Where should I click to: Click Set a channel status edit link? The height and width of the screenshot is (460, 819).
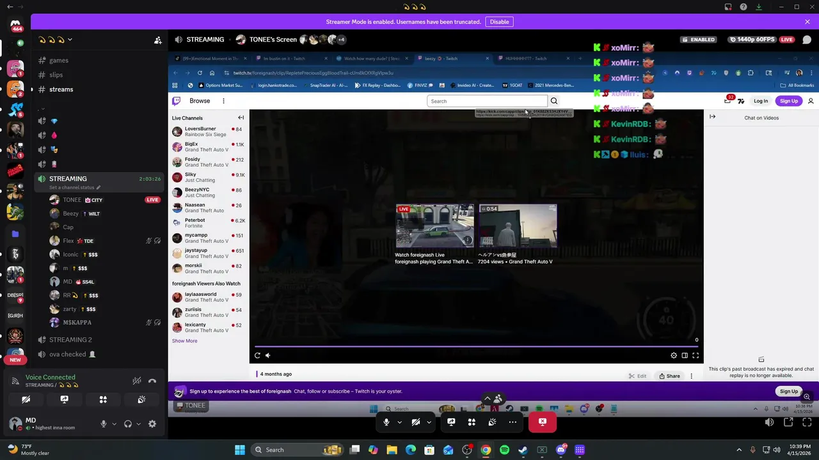pyautogui.click(x=75, y=187)
